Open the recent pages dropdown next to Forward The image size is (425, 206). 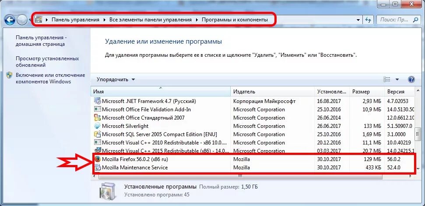(x=30, y=20)
